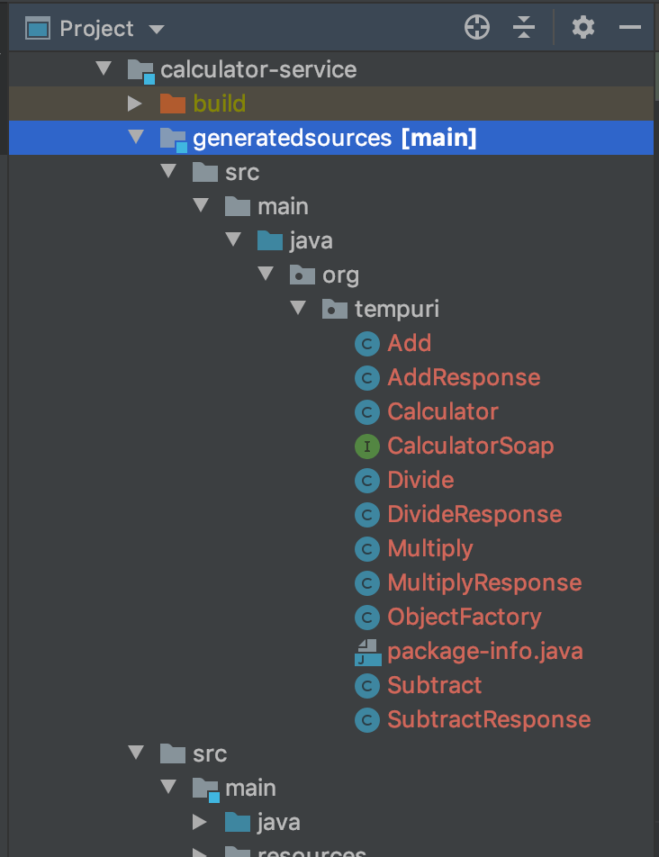Collapse the tempuri package

click(298, 308)
